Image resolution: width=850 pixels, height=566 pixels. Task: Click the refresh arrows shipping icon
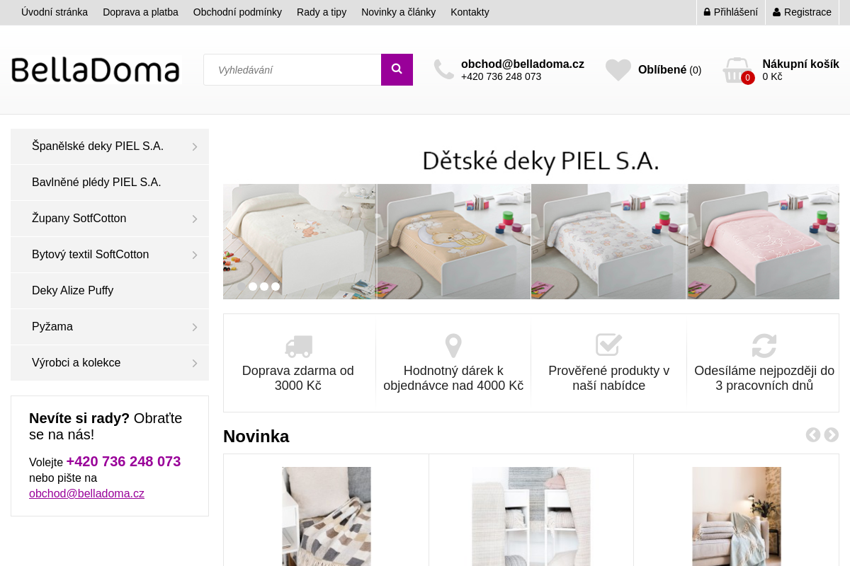(x=764, y=346)
